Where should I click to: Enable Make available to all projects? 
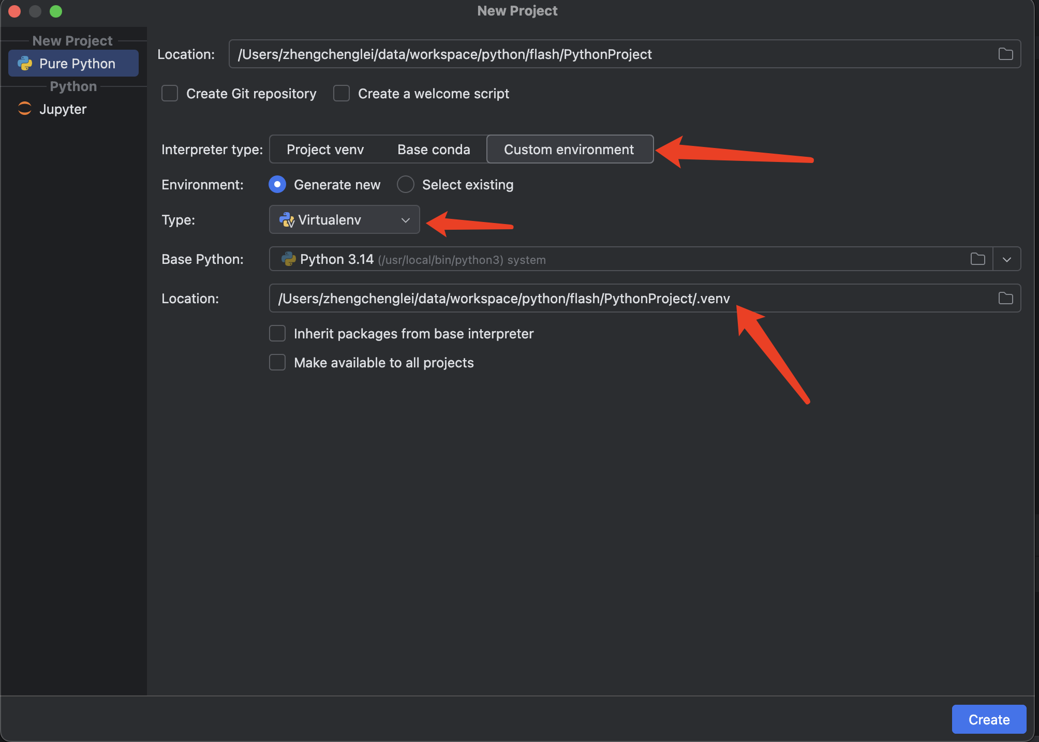click(277, 362)
